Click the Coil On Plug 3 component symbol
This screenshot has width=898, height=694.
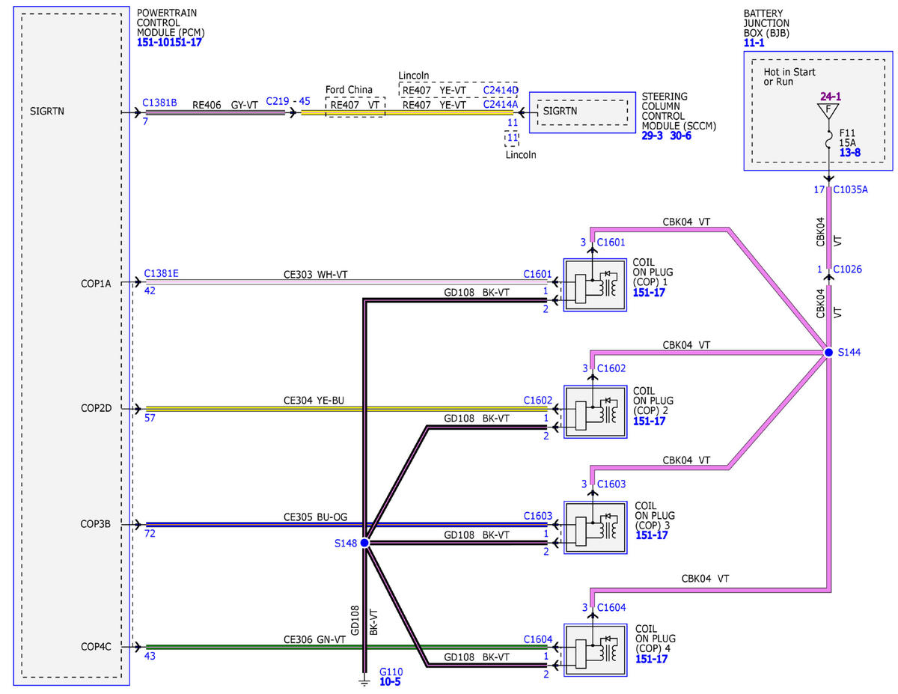click(x=595, y=528)
